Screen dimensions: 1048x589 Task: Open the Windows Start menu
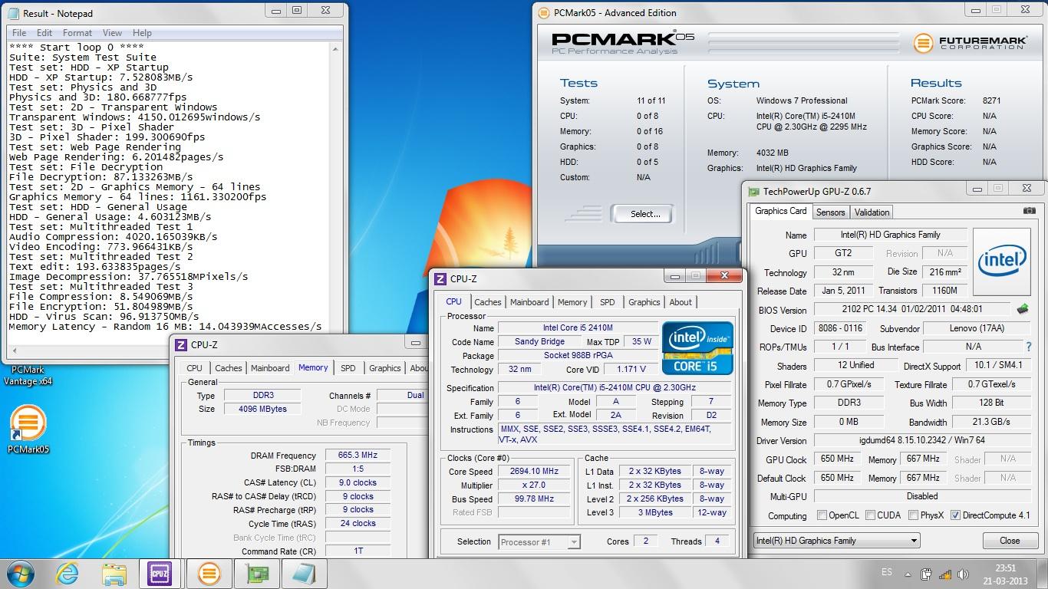(x=20, y=573)
